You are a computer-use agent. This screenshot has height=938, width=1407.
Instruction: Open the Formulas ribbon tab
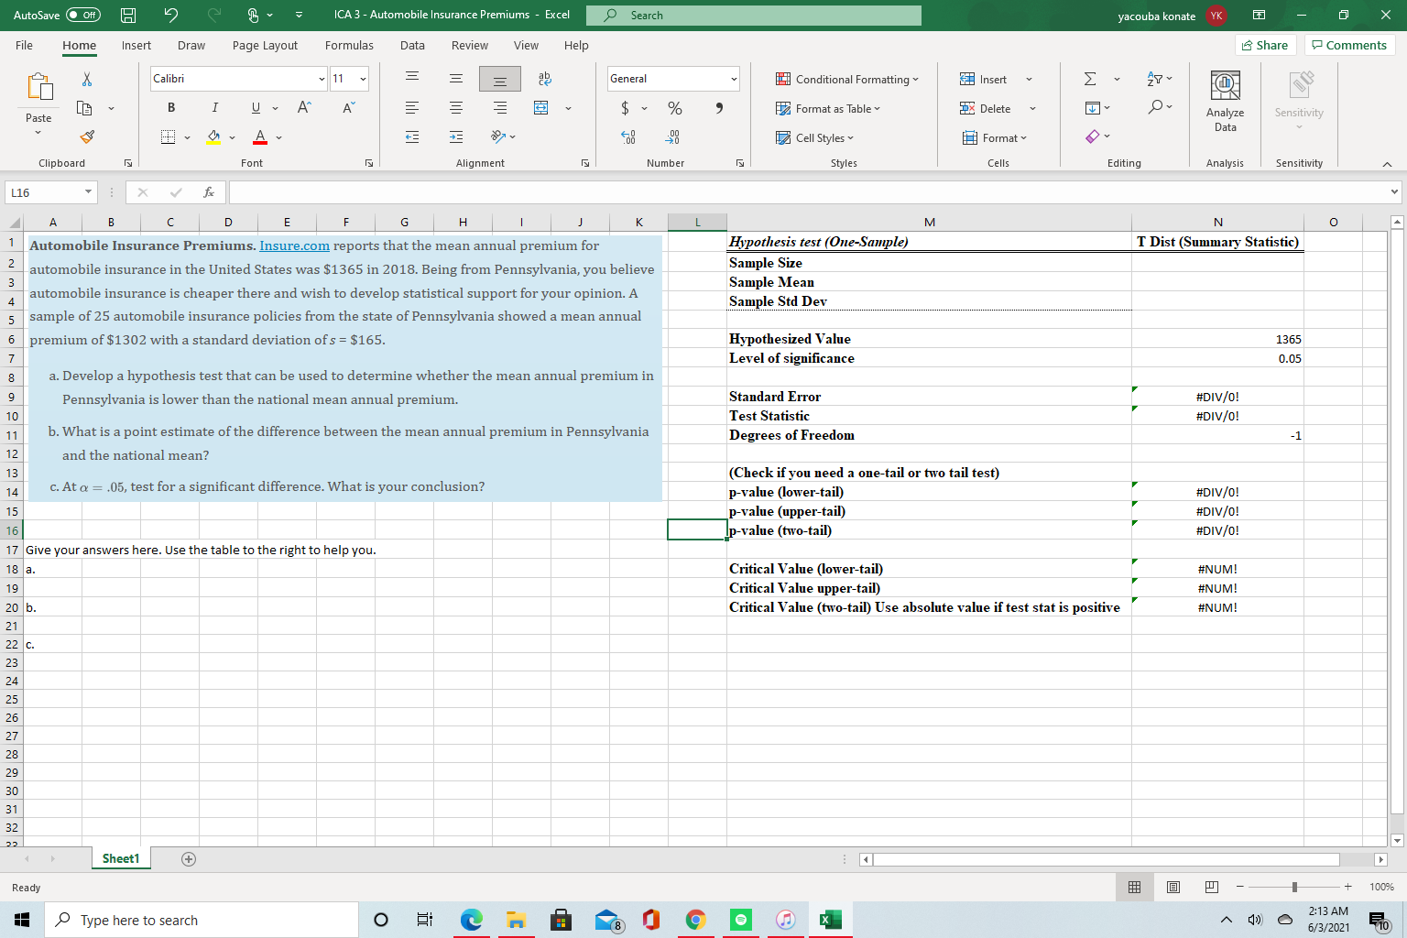click(x=349, y=46)
